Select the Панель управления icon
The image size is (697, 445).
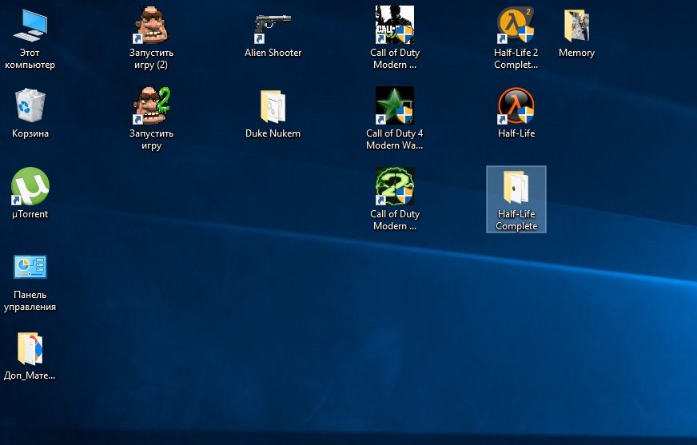click(x=30, y=267)
